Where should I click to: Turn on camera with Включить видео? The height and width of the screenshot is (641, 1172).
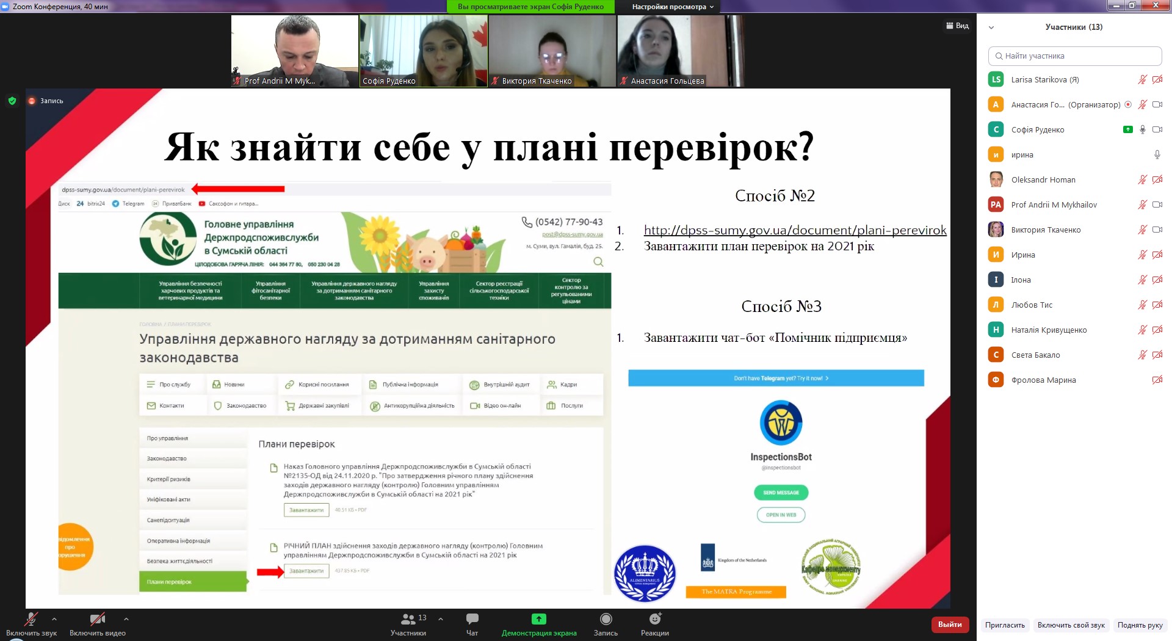98,625
